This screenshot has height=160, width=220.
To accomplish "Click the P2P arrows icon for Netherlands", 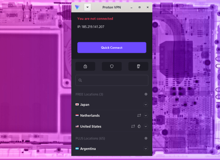I will 139,115.
